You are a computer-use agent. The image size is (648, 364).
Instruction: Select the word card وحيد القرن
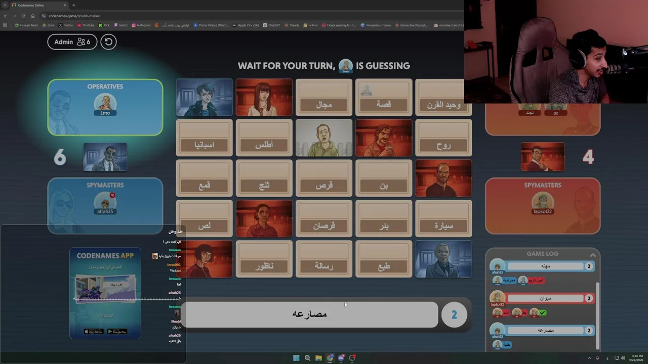(443, 98)
